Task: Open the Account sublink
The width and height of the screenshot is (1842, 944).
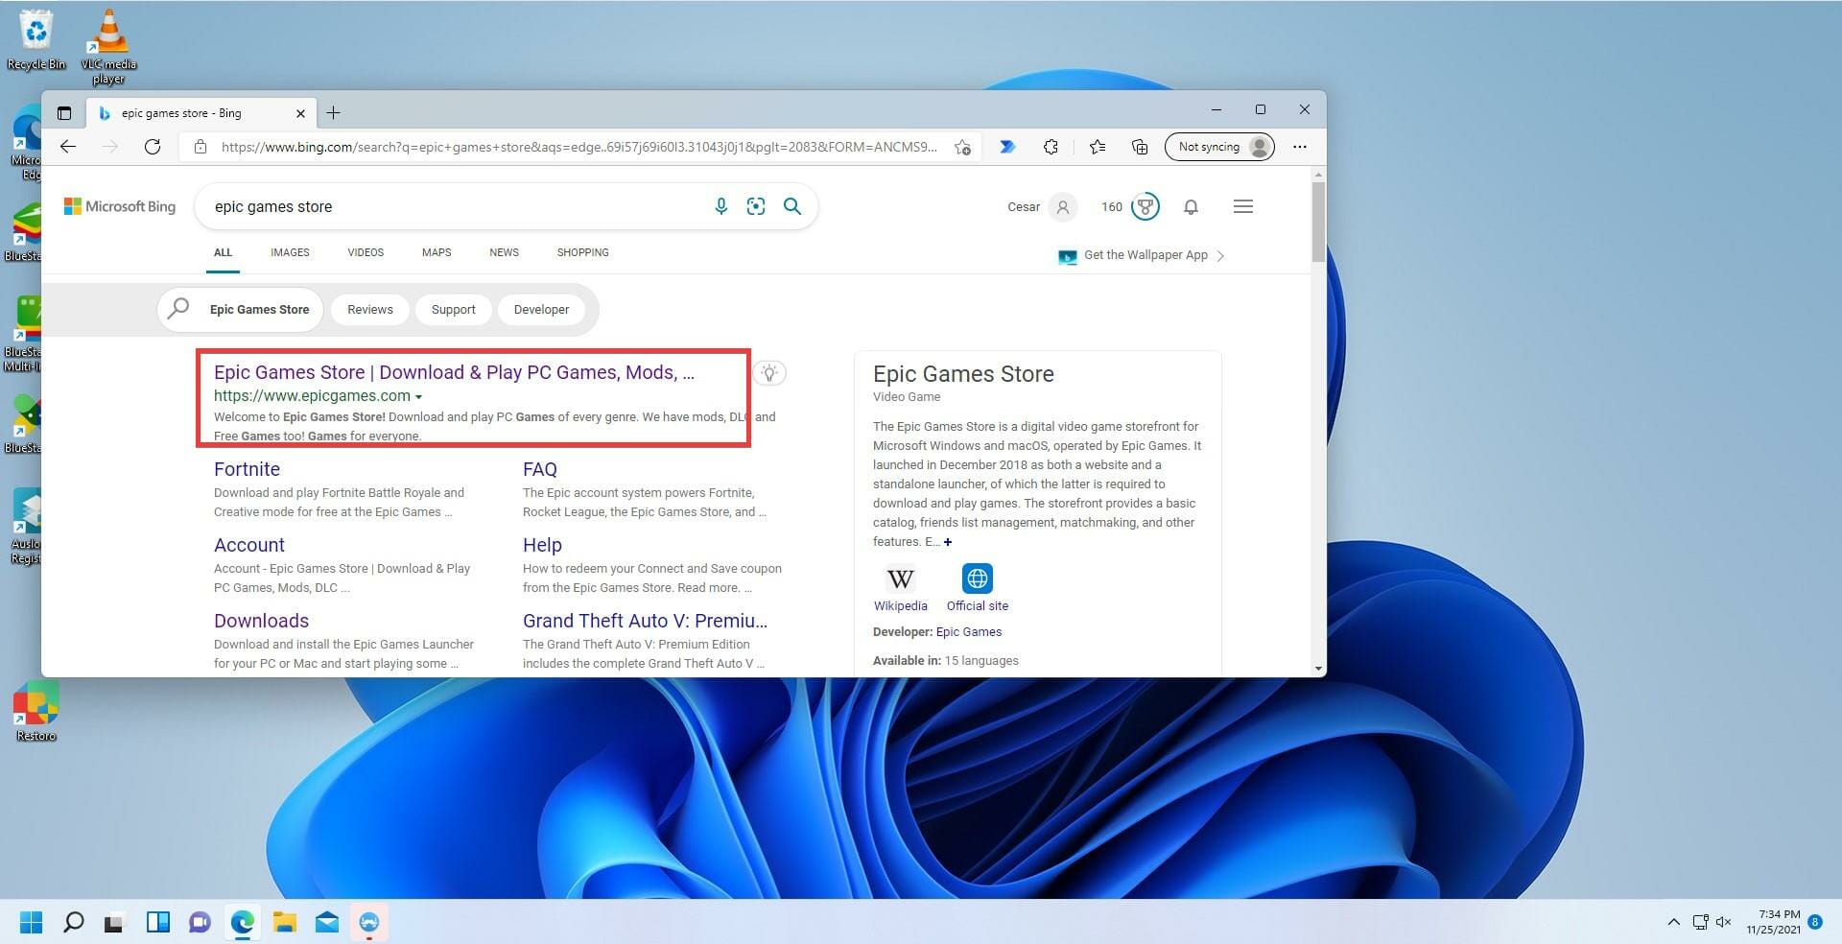Action: (x=248, y=545)
